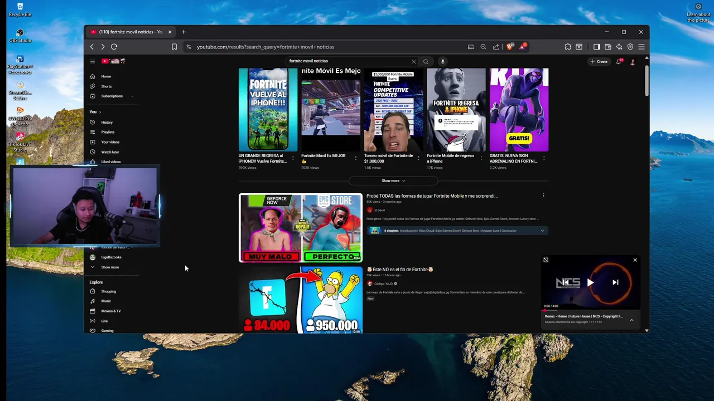Expand the miniplayer playlist chevron
The height and width of the screenshot is (401, 714).
(x=631, y=320)
